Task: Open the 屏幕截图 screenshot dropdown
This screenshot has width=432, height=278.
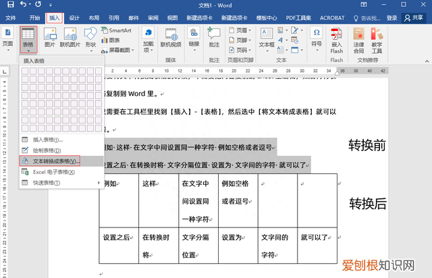Action: (117, 50)
